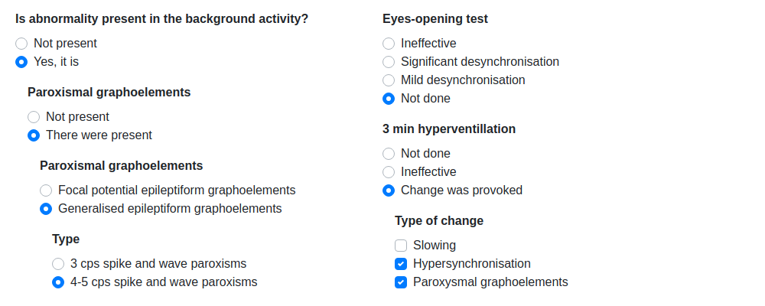This screenshot has width=765, height=306.
Task: Untick Paroxysmal graphoelements under Type of change
Action: tap(401, 282)
